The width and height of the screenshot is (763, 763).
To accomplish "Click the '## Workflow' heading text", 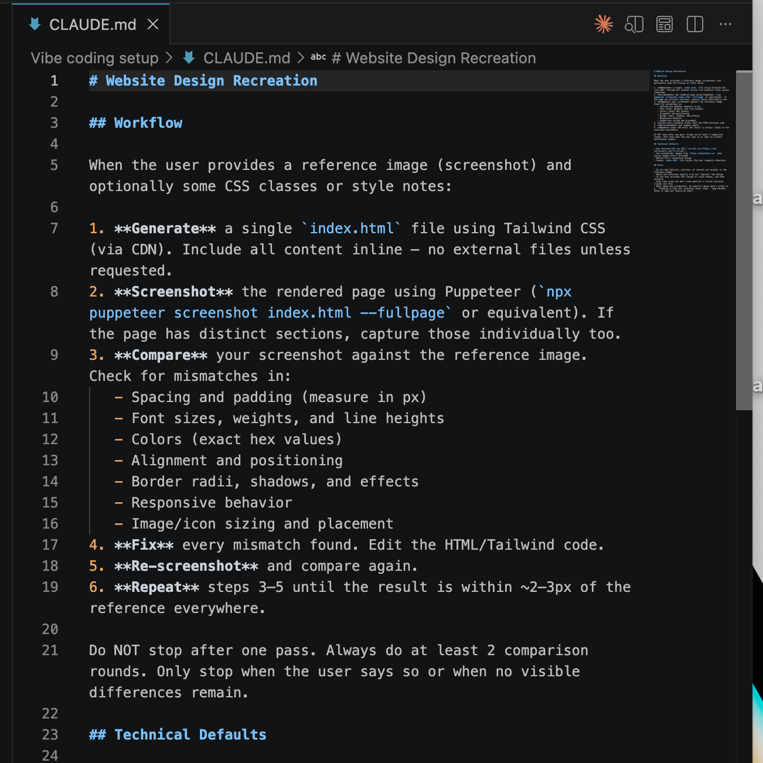I will tap(136, 123).
